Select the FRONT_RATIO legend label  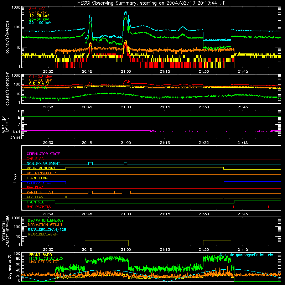41,255
